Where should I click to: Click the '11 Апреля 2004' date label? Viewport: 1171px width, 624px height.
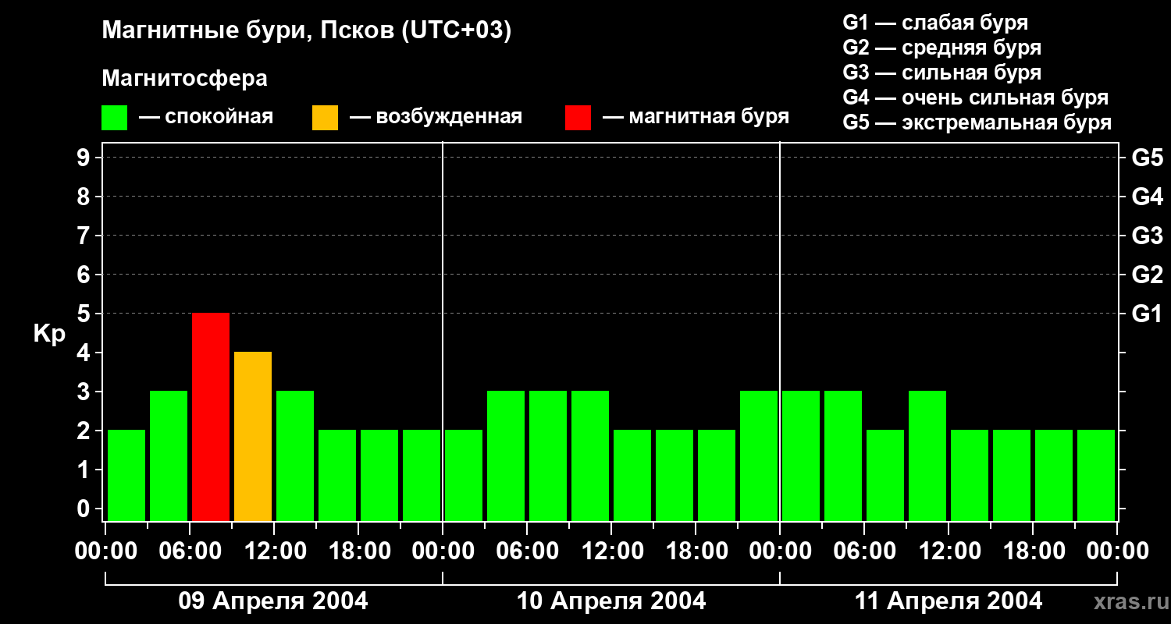(x=949, y=601)
